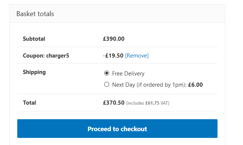Viewport: 243px width, 145px height.
Task: Select the Free Delivery radio button
Action: 106,73
